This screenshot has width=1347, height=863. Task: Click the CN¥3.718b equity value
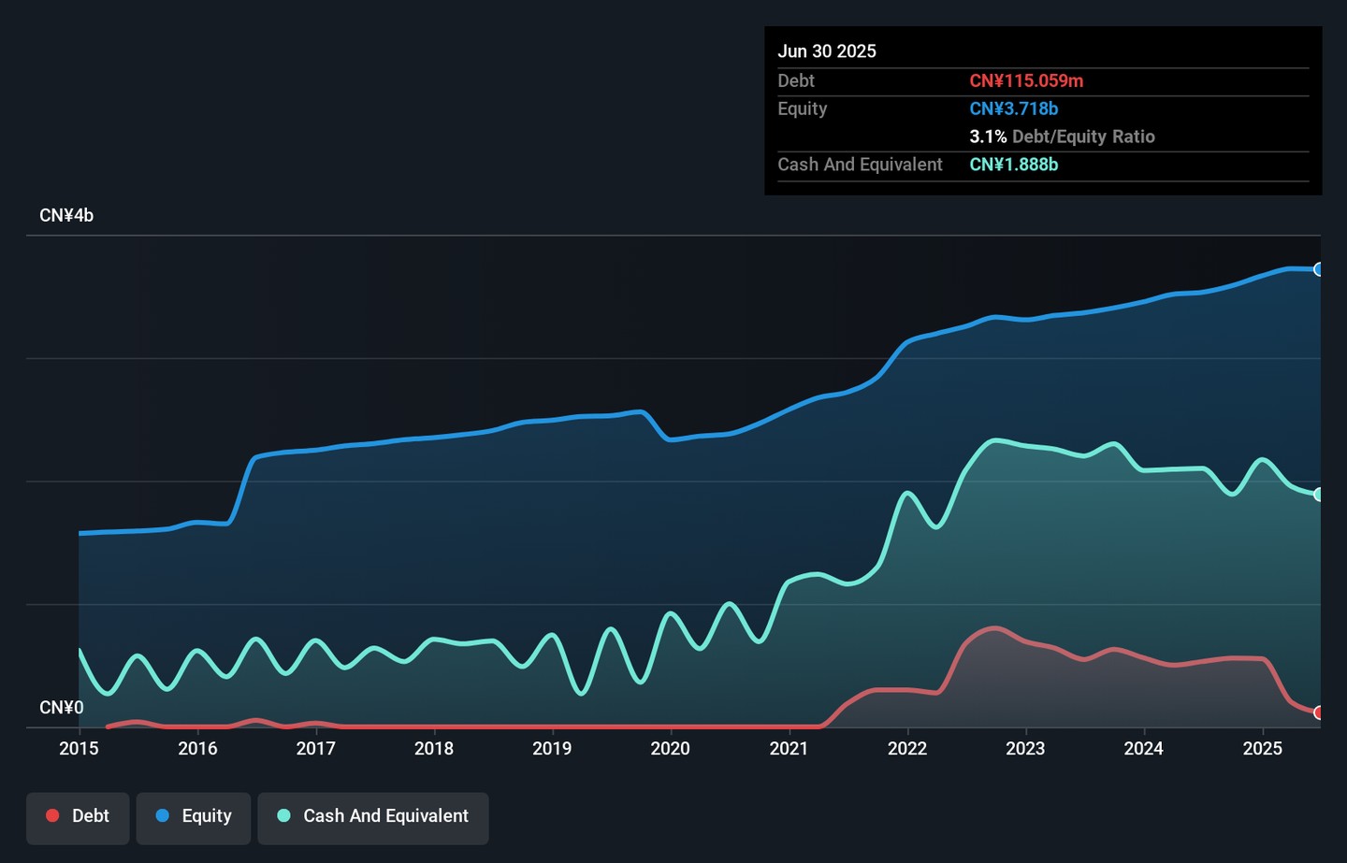1013,108
